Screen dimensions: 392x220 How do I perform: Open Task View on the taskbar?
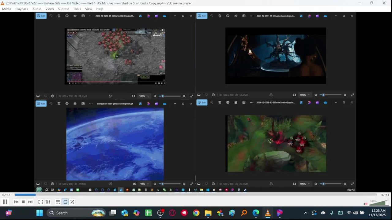pyautogui.click(x=113, y=213)
